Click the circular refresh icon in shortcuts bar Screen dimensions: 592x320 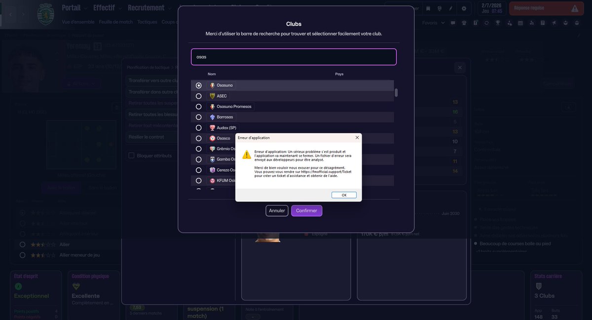pyautogui.click(x=487, y=23)
